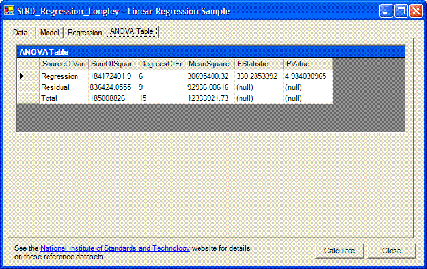Click the Calculate button
The height and width of the screenshot is (269, 427).
tap(339, 251)
